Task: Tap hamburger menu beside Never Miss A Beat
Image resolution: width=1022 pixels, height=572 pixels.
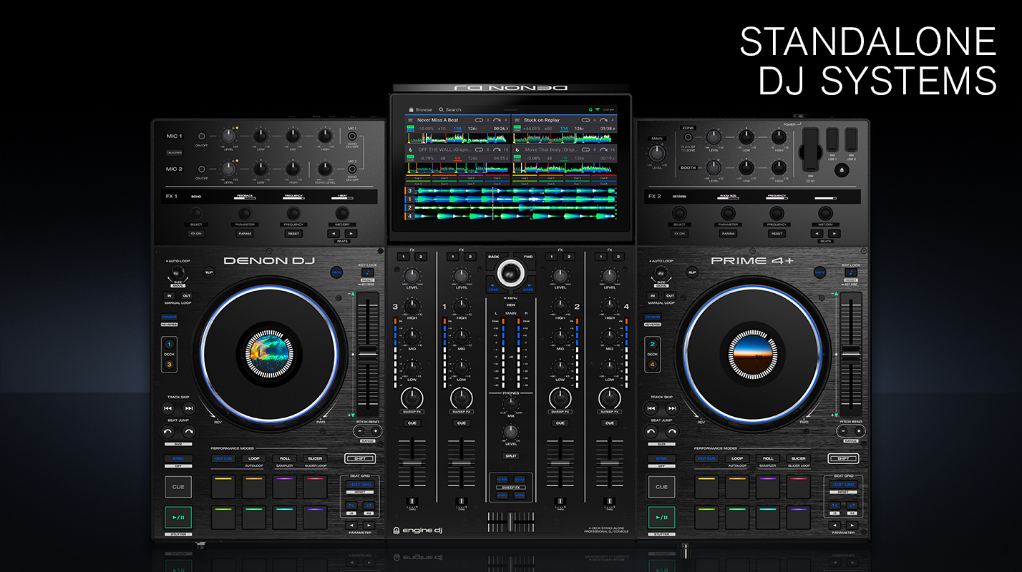Action: pos(411,120)
